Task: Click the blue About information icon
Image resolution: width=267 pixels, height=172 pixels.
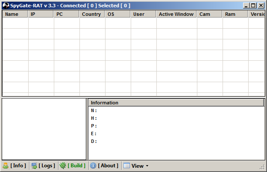Action: (x=93, y=166)
